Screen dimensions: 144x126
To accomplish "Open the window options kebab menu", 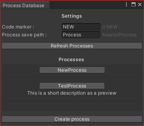I will 126,4.
